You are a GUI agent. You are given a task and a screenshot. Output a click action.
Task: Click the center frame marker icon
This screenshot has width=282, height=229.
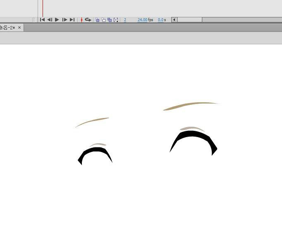tap(81, 19)
